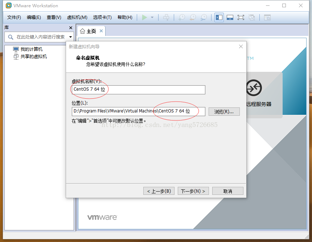Click the 远程服务器 connect icon
The height and width of the screenshot is (242, 312).
pos(254,88)
